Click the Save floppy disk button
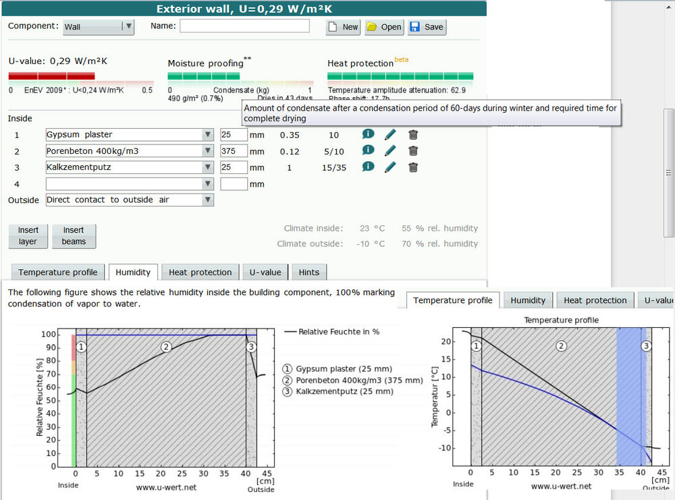 point(427,27)
